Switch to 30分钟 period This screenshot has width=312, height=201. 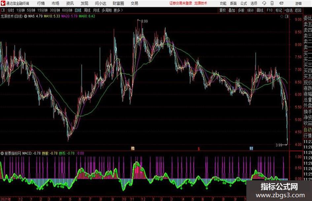[55, 10]
